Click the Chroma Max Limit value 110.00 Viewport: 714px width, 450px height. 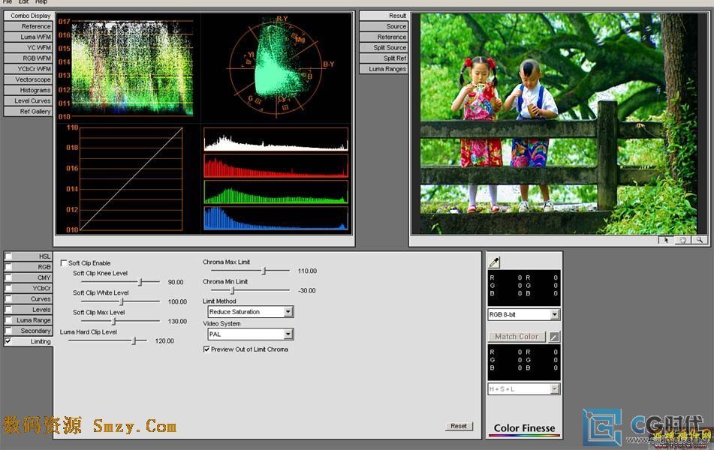click(307, 271)
